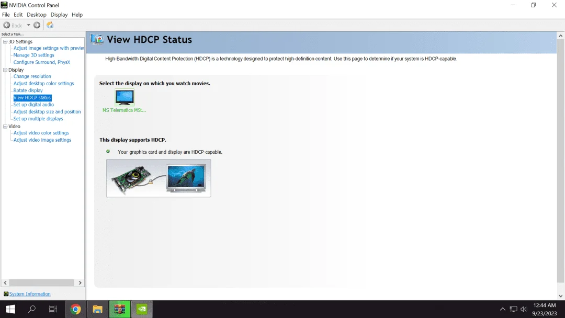The width and height of the screenshot is (565, 318).
Task: Open Adjust video color settings
Action: pyautogui.click(x=41, y=133)
